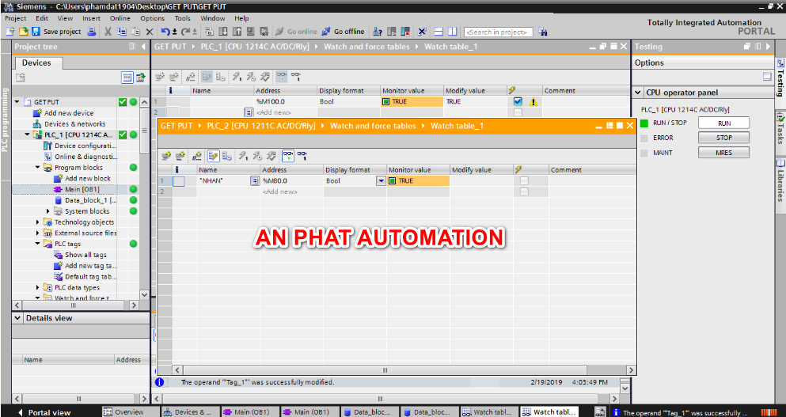This screenshot has width=786, height=417.
Task: Click the Search in project field
Action: click(x=498, y=32)
